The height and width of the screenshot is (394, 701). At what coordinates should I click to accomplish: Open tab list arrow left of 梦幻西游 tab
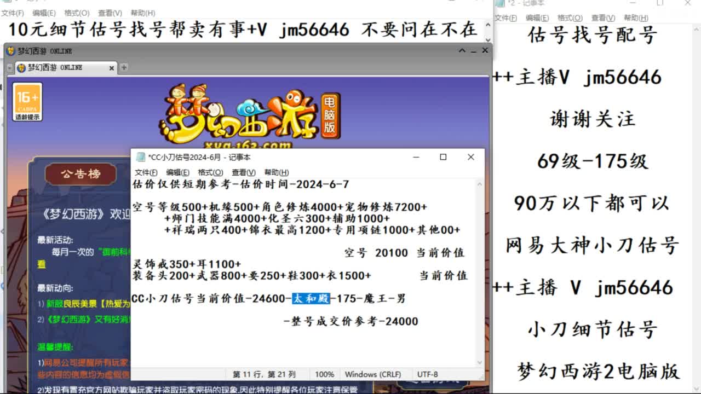click(x=10, y=68)
